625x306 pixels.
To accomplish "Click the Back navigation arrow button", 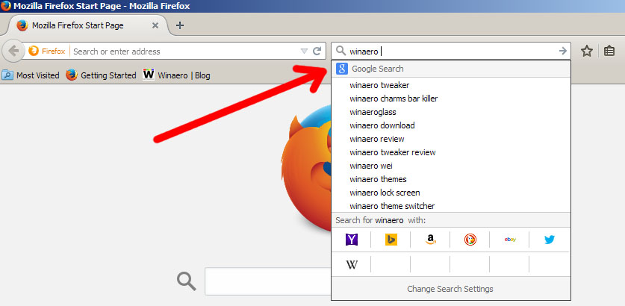I will [x=13, y=51].
